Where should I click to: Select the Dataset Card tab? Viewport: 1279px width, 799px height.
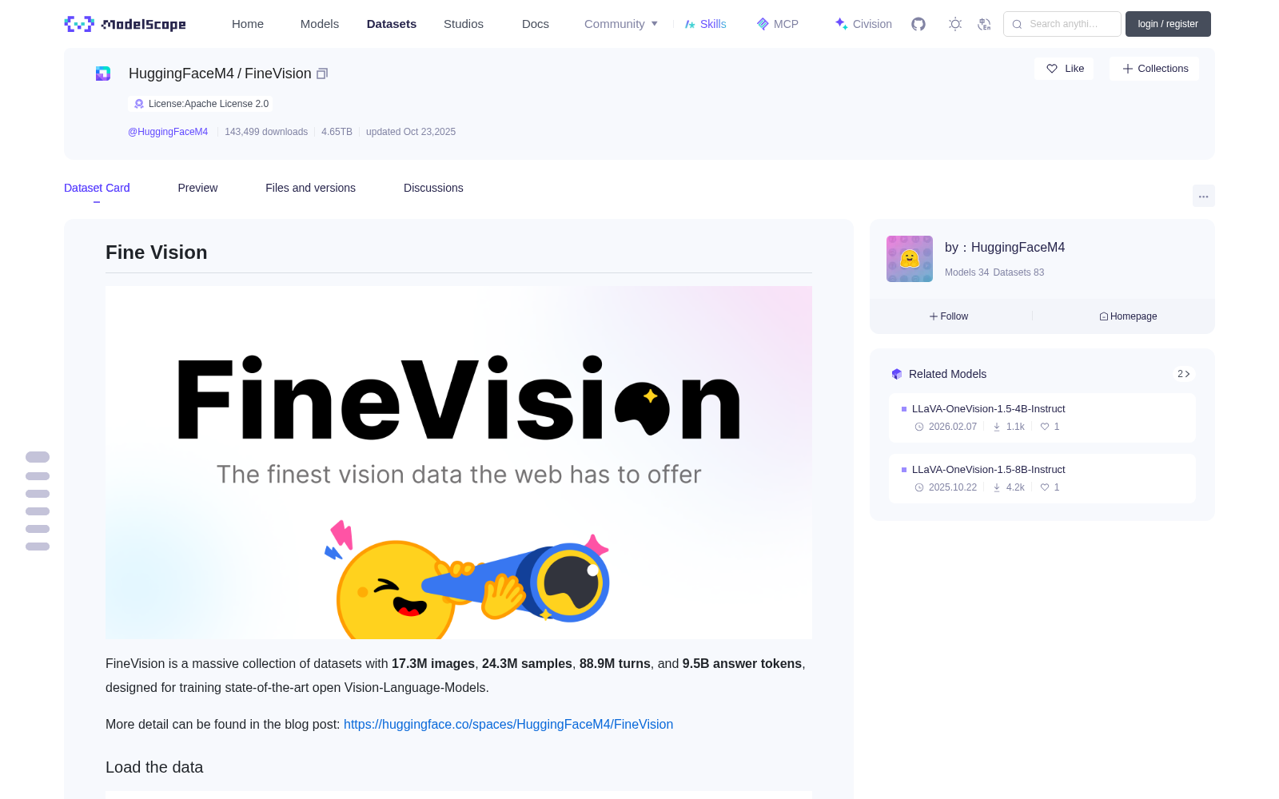coord(97,188)
